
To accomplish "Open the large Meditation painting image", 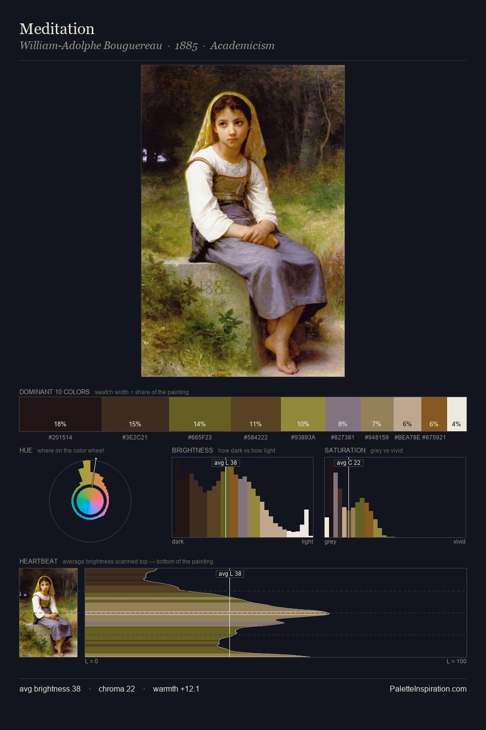I will point(243,221).
